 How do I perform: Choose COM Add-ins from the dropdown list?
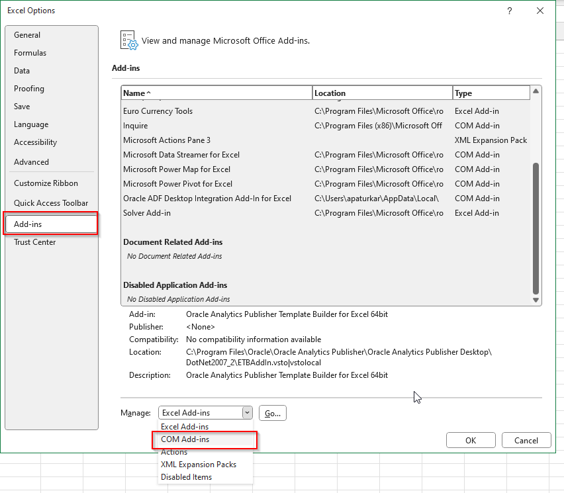(205, 439)
